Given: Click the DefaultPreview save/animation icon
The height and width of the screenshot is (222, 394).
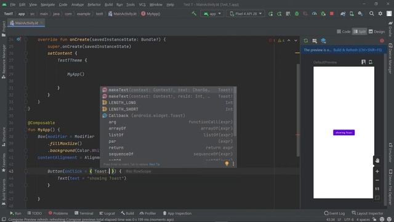Looking at the screenshot, I should (x=363, y=62).
